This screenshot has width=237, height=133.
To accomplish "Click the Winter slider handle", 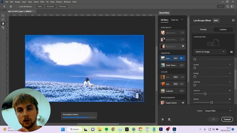I will coord(211,103).
